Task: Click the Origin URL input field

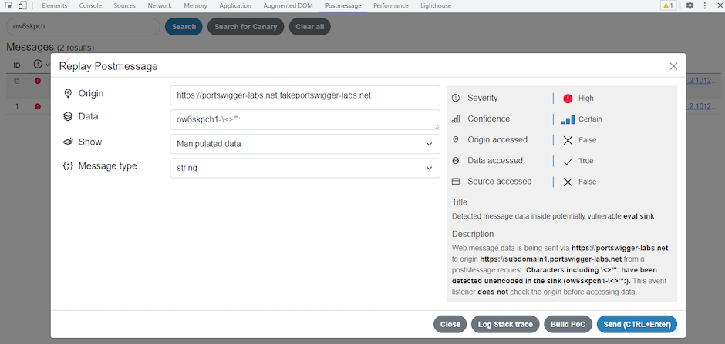Action: [305, 95]
